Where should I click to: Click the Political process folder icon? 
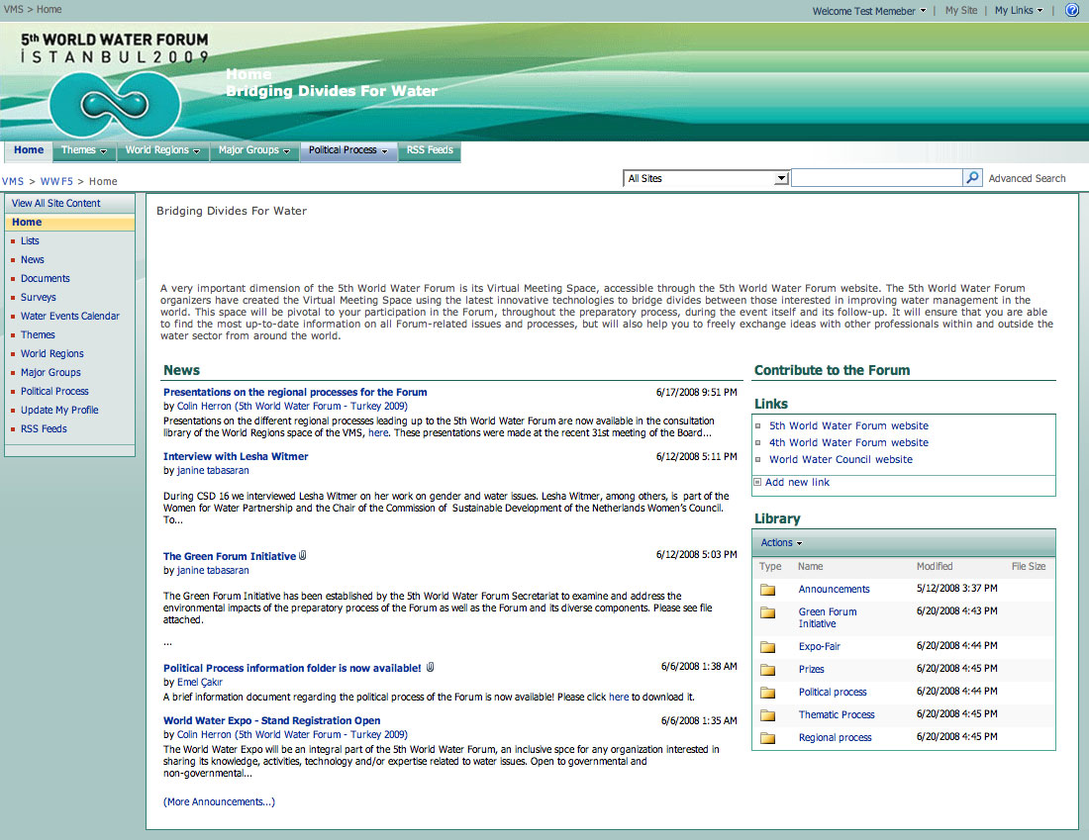coord(767,693)
